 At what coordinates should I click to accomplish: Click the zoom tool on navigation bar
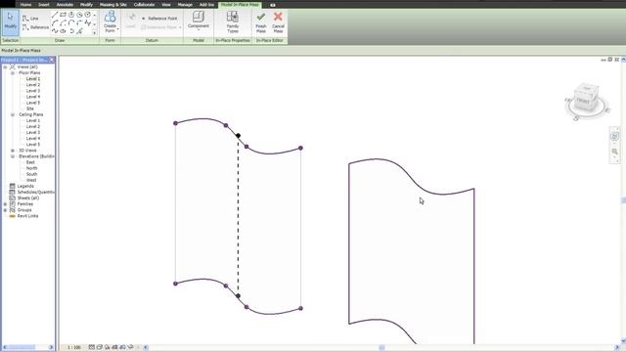[614, 152]
